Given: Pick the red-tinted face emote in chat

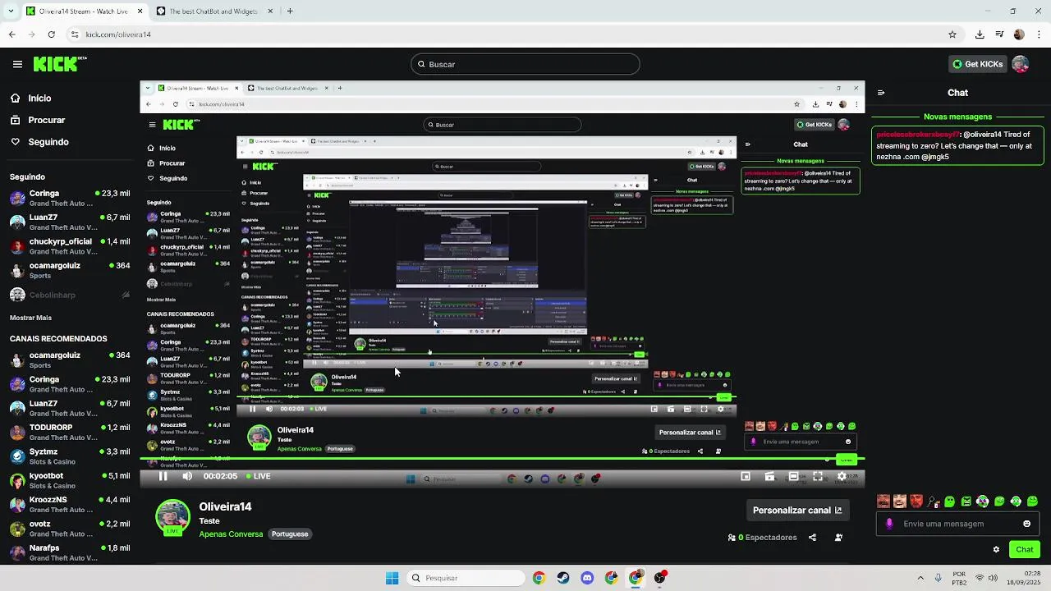Looking at the screenshot, I should (x=916, y=502).
